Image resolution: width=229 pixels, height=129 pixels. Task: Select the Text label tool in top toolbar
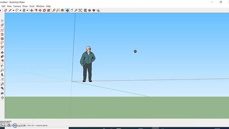(58, 10)
